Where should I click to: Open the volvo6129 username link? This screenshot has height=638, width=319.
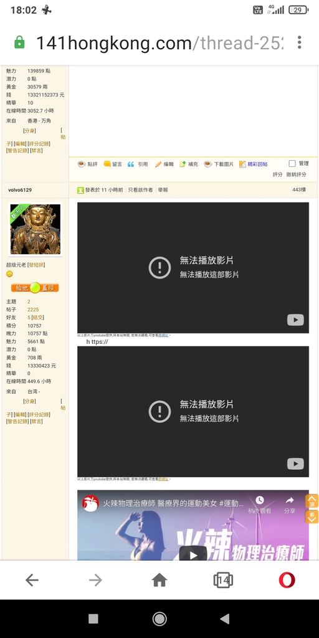pos(20,190)
